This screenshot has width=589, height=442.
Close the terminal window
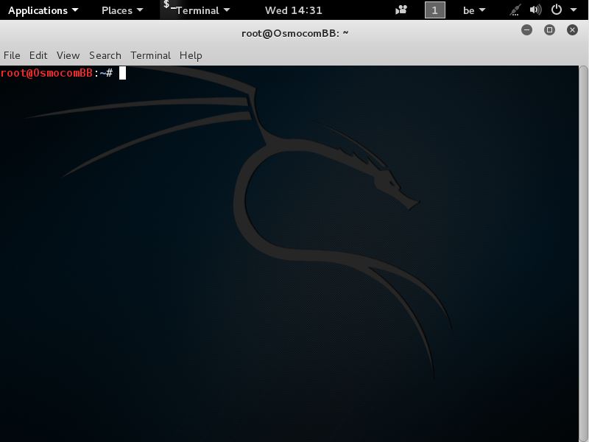pyautogui.click(x=572, y=30)
